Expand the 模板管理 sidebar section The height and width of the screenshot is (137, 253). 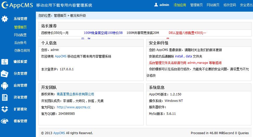pyautogui.click(x=20, y=121)
